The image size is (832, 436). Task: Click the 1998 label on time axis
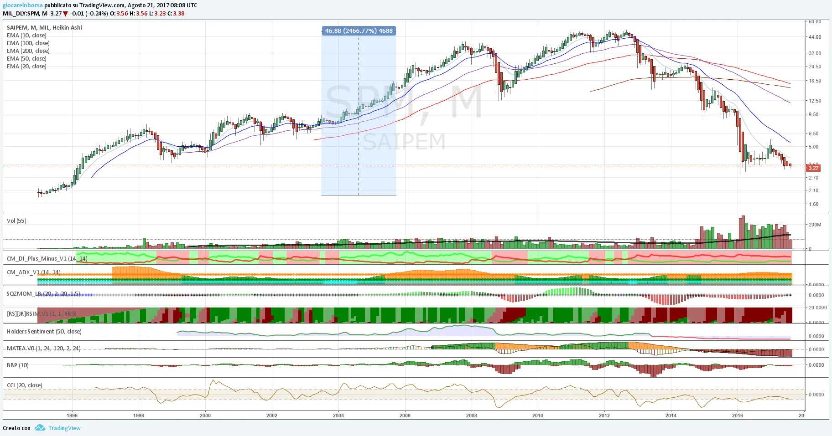(139, 415)
